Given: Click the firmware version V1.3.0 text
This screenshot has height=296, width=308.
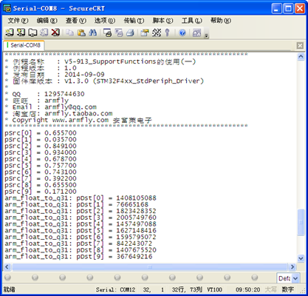Looking at the screenshot, I should [x=76, y=81].
